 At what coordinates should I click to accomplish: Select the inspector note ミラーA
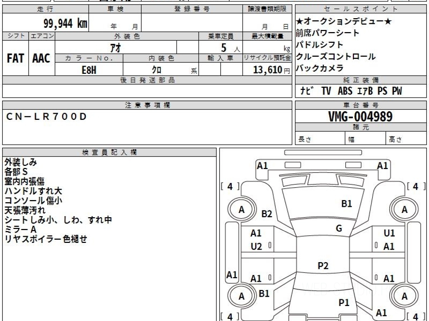[20, 230]
